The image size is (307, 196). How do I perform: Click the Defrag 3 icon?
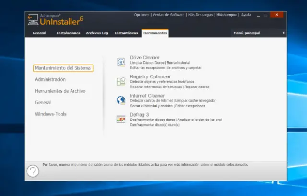pos(121,119)
